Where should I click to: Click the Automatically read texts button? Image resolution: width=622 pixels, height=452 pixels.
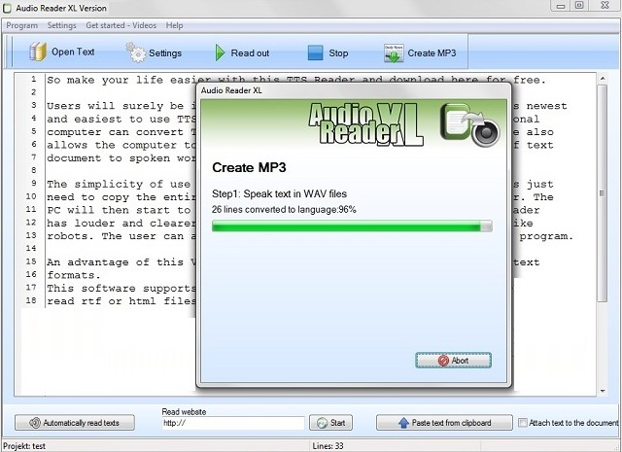click(x=75, y=423)
